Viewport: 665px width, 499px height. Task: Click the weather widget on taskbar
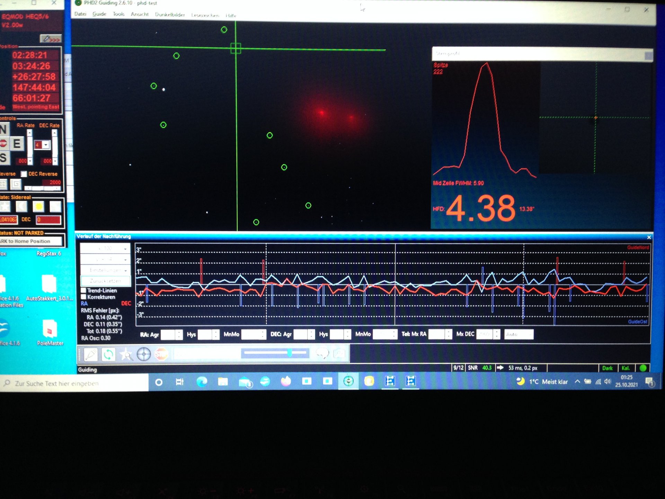click(x=542, y=382)
